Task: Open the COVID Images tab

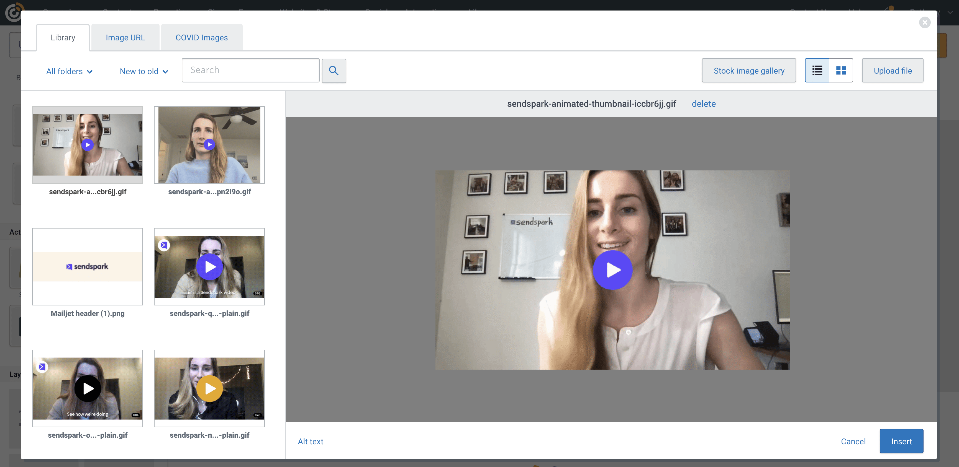Action: coord(202,38)
